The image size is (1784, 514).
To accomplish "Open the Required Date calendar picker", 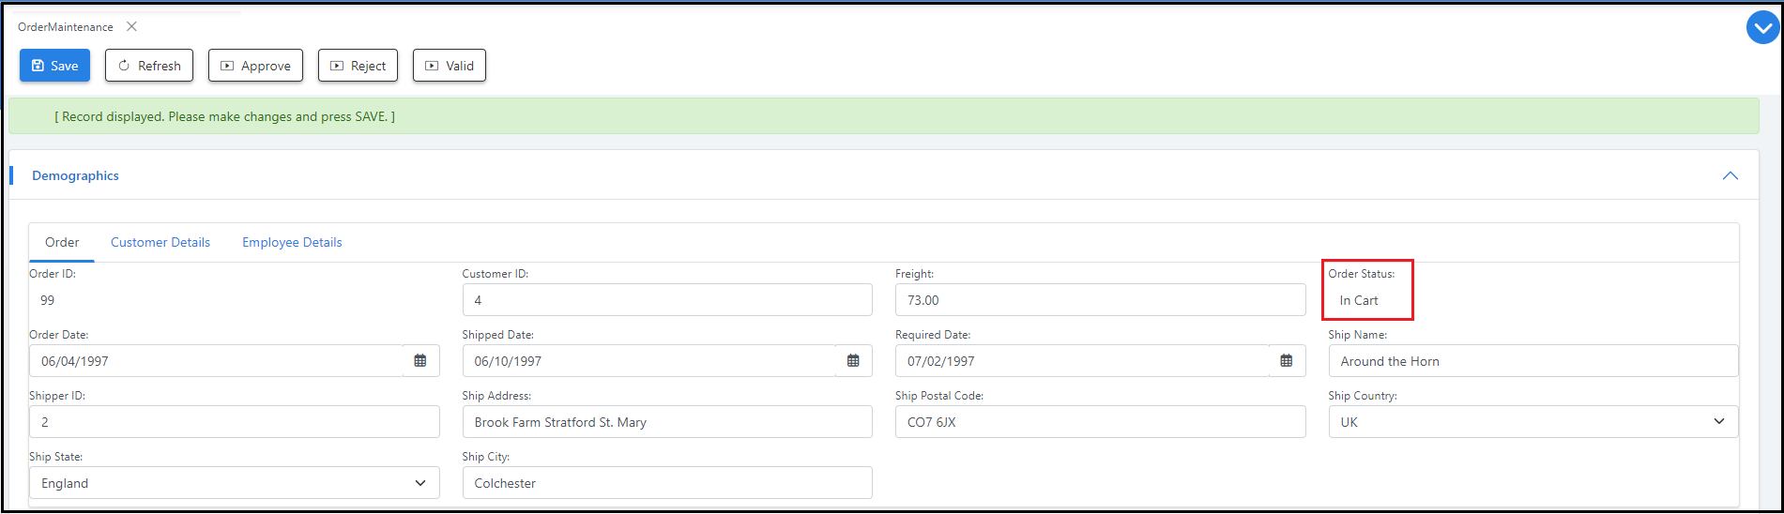I will pyautogui.click(x=1286, y=361).
